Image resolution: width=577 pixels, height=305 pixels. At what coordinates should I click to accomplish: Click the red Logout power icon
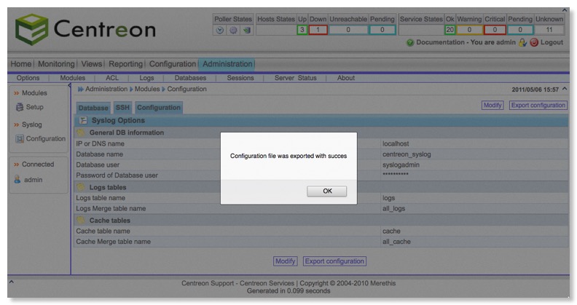point(533,43)
